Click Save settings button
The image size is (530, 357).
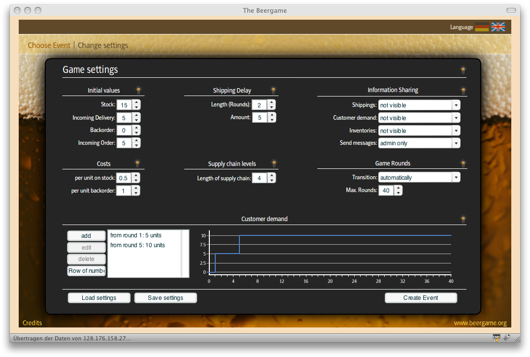[166, 297]
